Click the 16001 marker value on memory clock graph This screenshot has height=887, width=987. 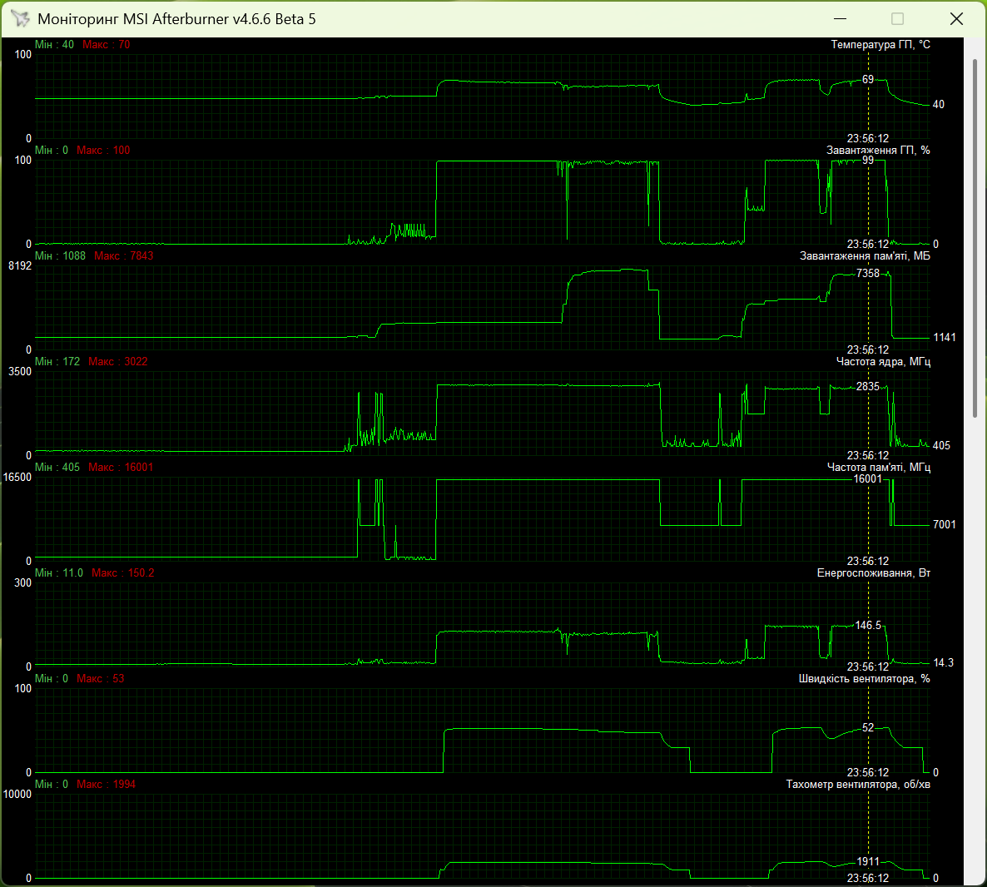point(868,480)
